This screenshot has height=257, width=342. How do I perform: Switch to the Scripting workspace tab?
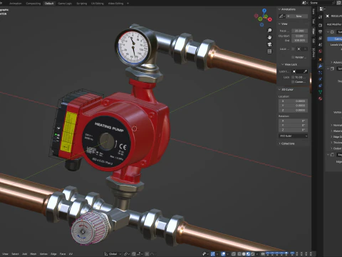click(x=82, y=4)
